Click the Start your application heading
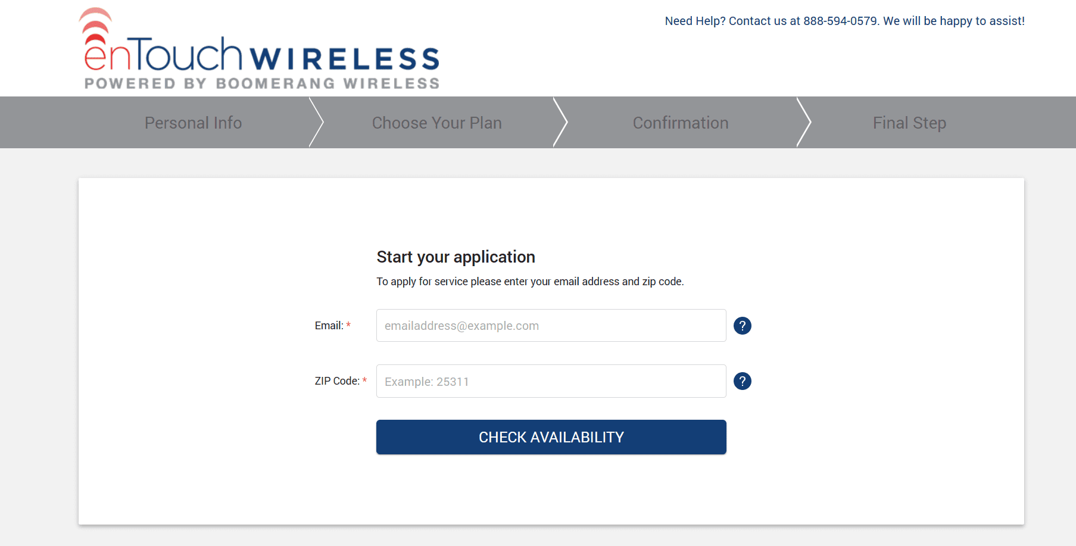Image resolution: width=1076 pixels, height=546 pixels. coord(456,257)
